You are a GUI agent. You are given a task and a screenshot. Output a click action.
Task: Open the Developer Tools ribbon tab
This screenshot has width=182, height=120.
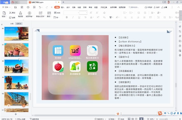104,7
